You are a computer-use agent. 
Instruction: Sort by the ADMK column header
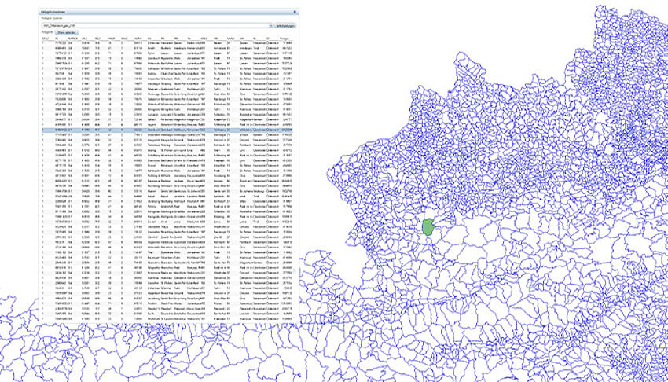click(x=138, y=38)
